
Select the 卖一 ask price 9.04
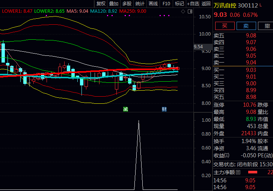coord(251,63)
